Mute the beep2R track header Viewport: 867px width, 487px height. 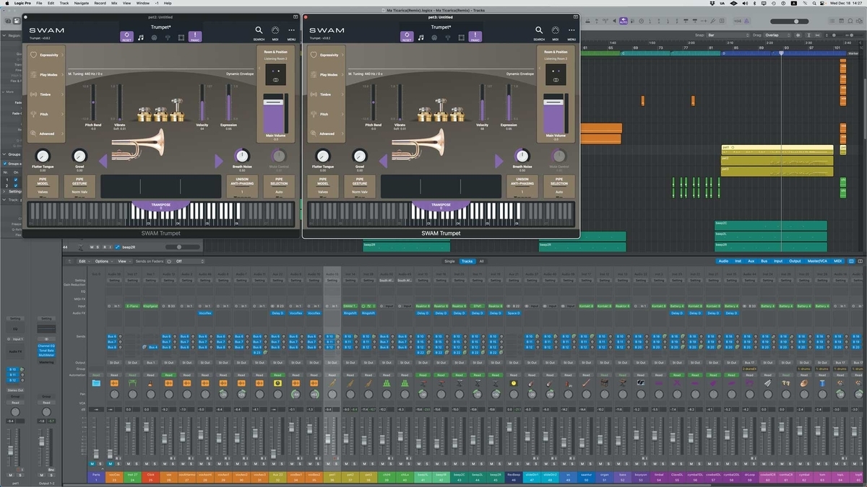[92, 247]
